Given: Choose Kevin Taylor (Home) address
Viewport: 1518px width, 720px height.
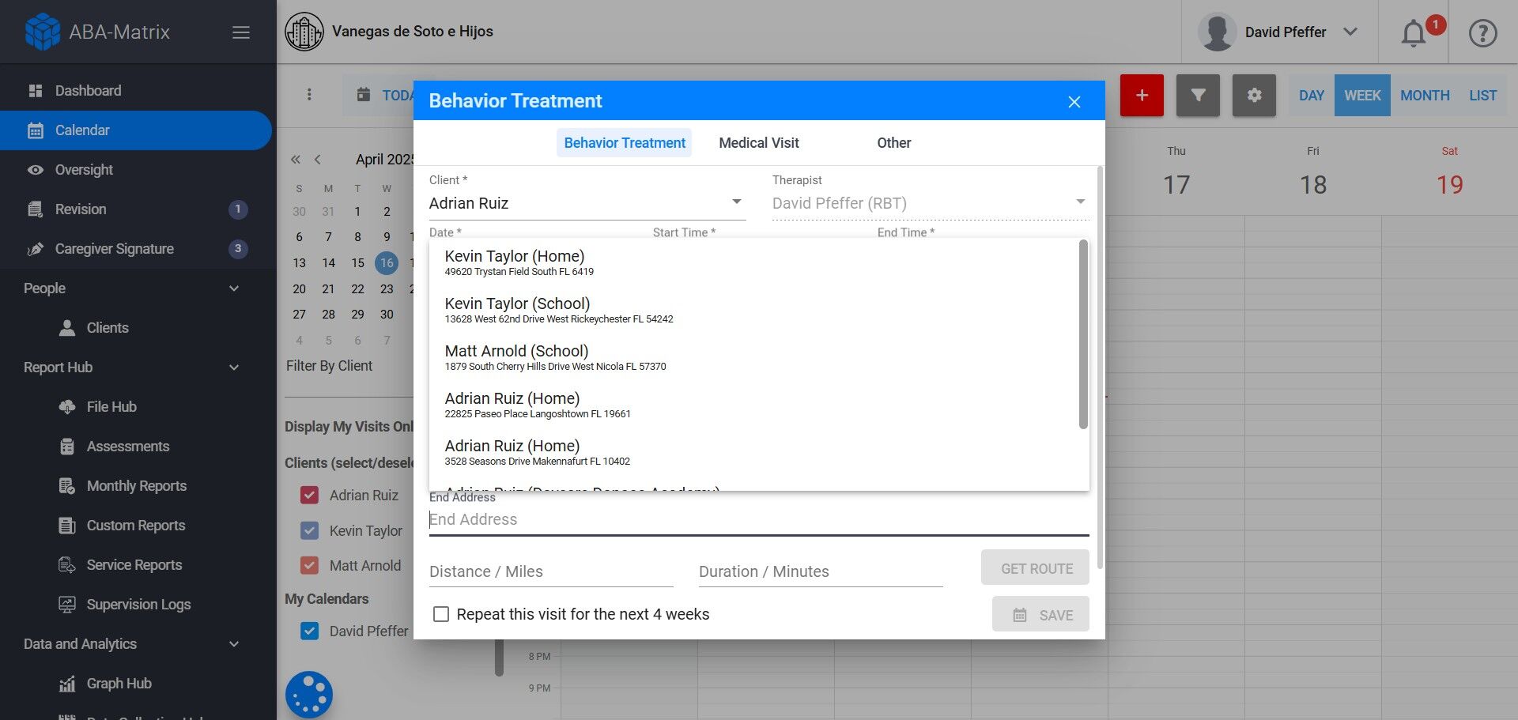Looking at the screenshot, I should (x=754, y=262).
